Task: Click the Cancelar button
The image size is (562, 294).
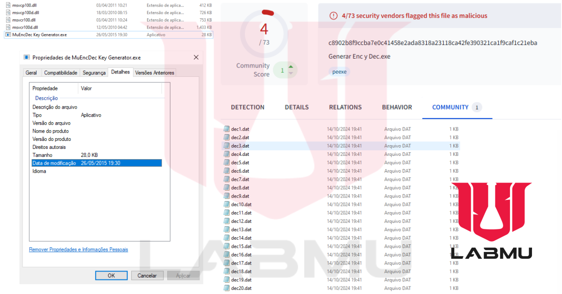Action: [x=147, y=275]
